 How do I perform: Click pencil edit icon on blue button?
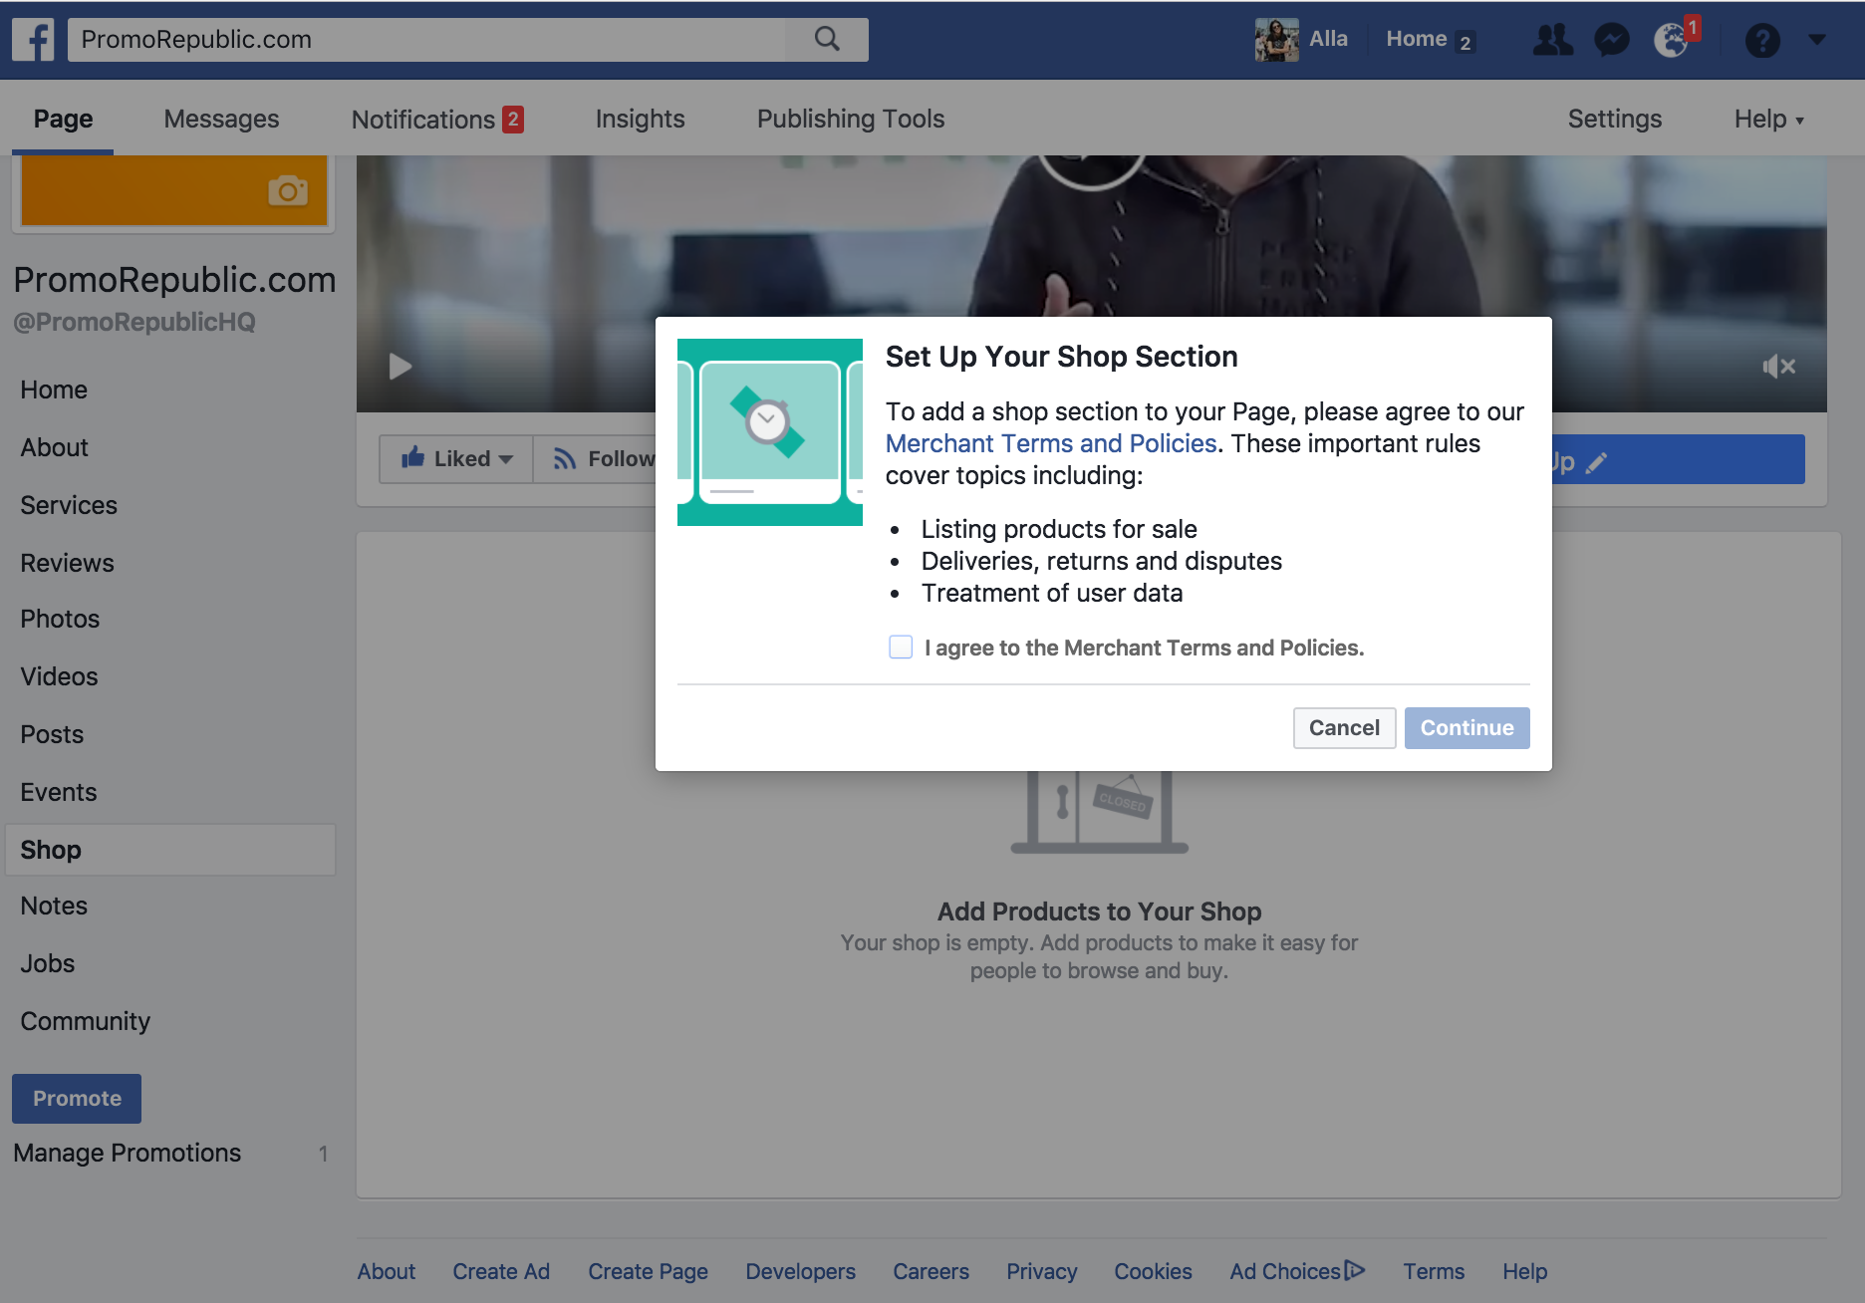1596,462
